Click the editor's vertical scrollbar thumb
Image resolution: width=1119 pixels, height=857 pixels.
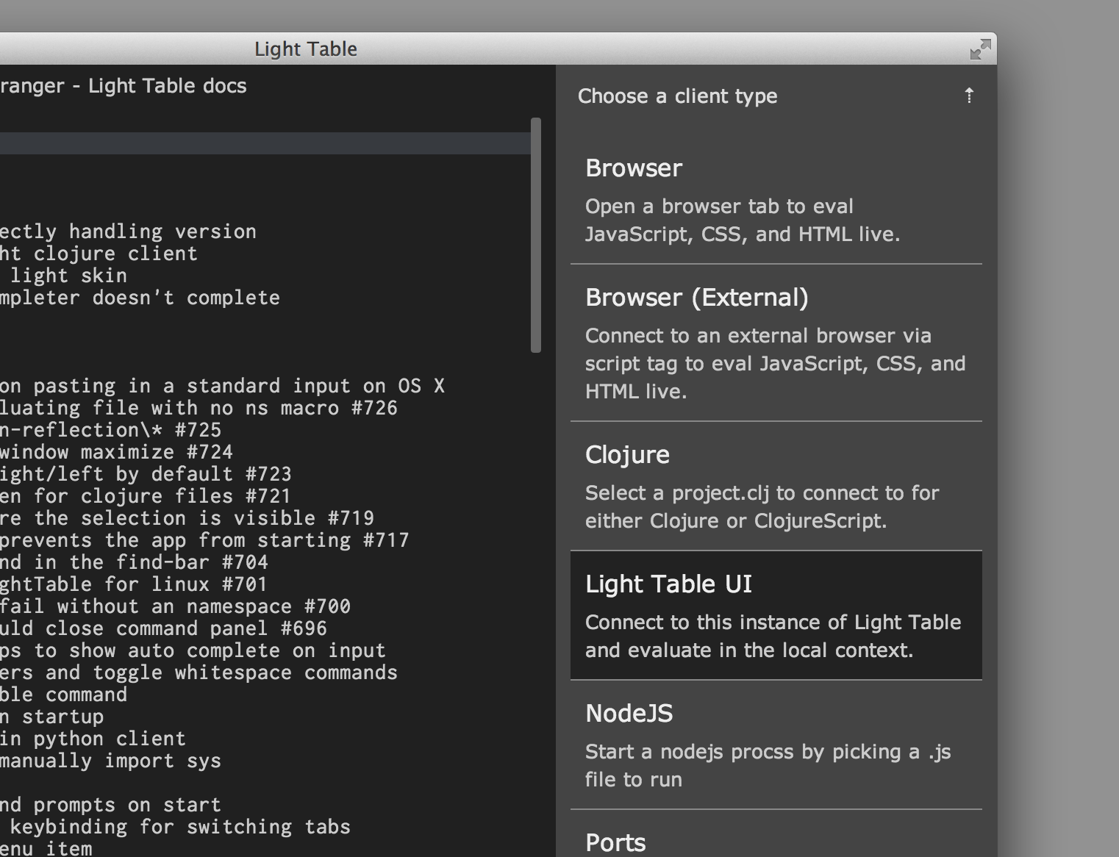tap(536, 235)
